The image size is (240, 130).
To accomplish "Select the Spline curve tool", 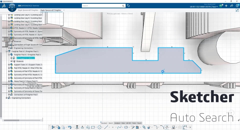I will [x=119, y=127].
